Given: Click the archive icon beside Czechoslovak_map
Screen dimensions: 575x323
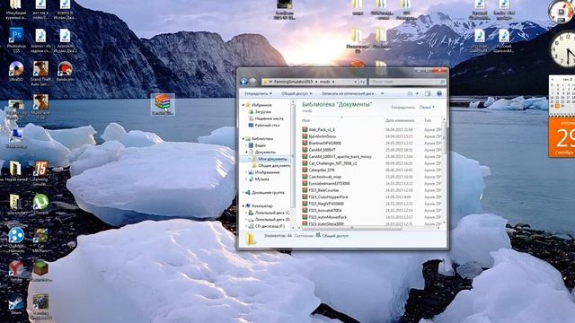Looking at the screenshot, I should pos(305,177).
